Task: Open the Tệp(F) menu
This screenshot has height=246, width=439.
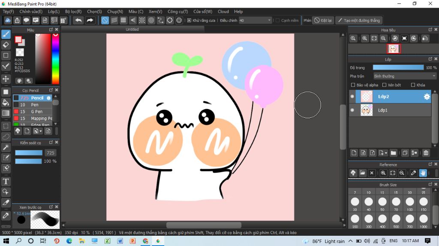Action: click(x=9, y=12)
